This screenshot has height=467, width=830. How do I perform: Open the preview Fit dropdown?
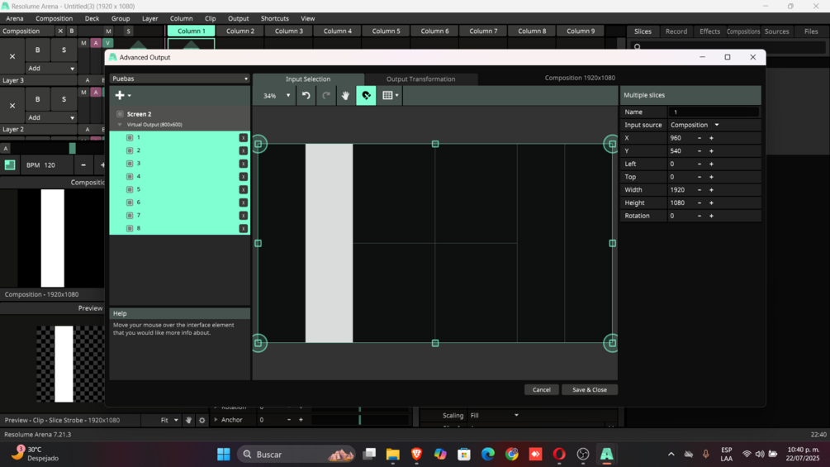coord(169,420)
